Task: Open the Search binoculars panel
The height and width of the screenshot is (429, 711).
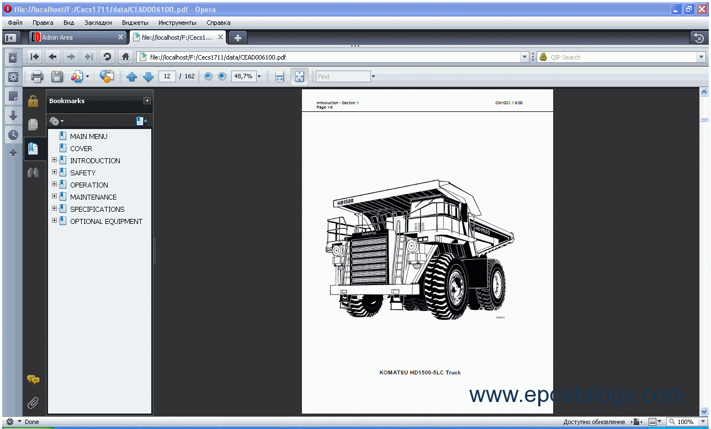Action: (x=33, y=172)
